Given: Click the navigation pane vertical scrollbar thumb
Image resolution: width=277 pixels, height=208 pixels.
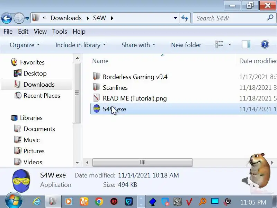Looking at the screenshot, I should tap(77, 93).
